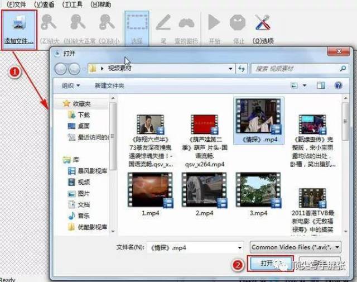Click the 搜索 视频素材 search box
Viewport: 357px width, 282px height.
(x=296, y=68)
